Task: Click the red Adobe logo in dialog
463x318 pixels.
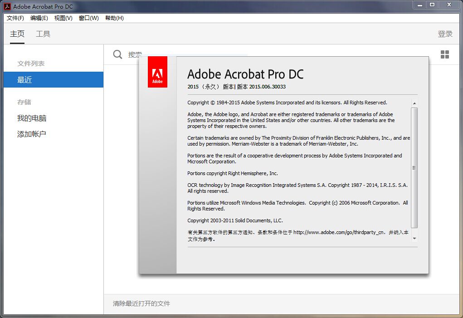Action: coord(157,72)
